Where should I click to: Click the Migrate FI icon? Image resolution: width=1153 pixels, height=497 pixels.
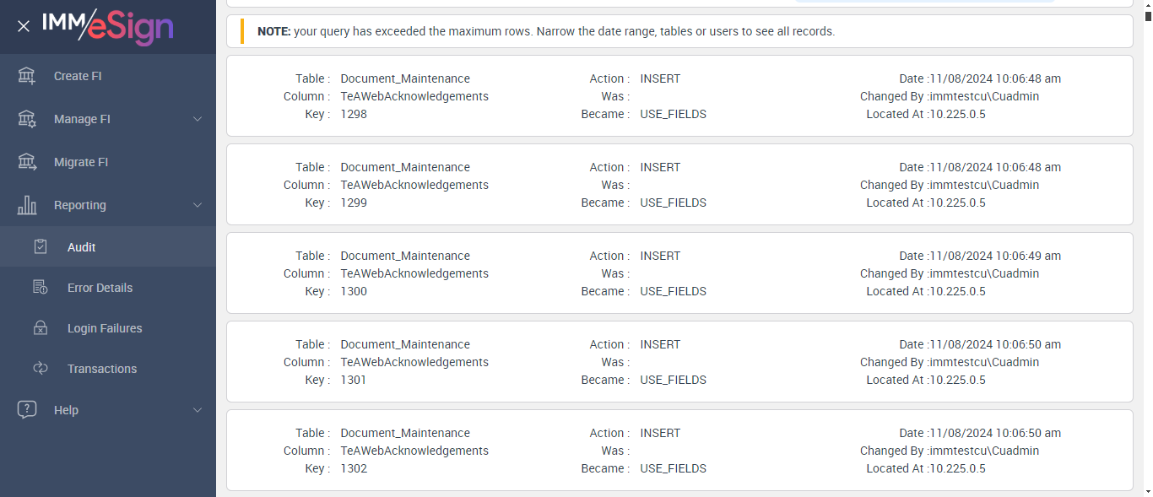click(27, 162)
